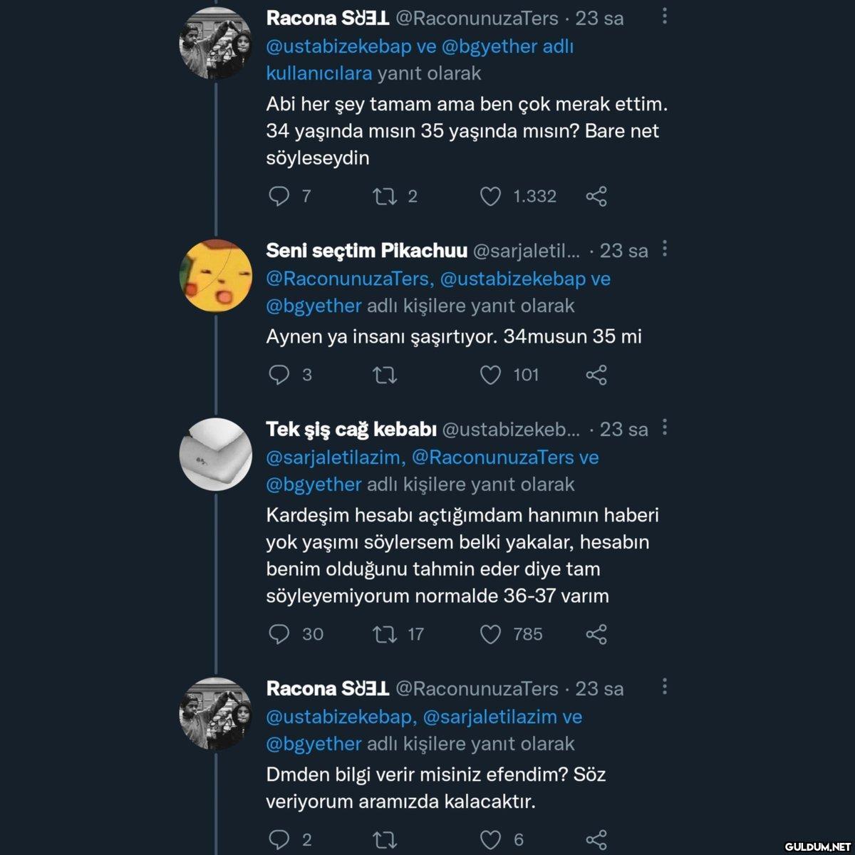Screen dimensions: 855x855
Task: Open more options on Racona's first tweet
Action: [665, 16]
